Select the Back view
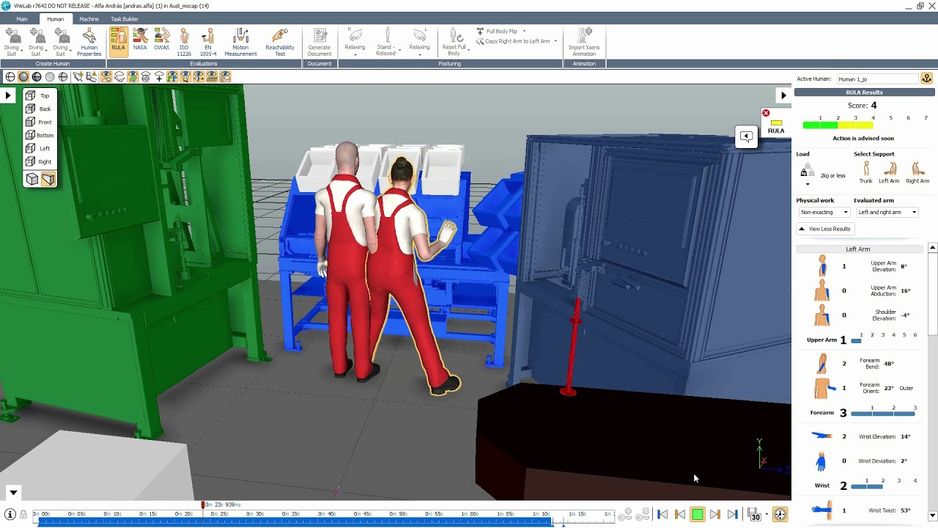The width and height of the screenshot is (938, 528). [38, 109]
